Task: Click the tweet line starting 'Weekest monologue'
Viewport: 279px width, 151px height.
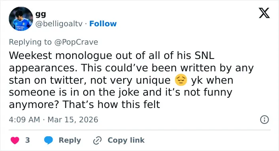Action: coord(112,55)
